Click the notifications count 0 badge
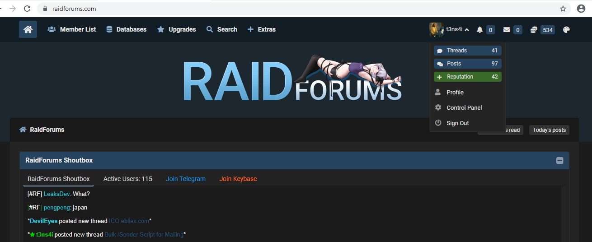Image resolution: width=592 pixels, height=242 pixels. [490, 30]
